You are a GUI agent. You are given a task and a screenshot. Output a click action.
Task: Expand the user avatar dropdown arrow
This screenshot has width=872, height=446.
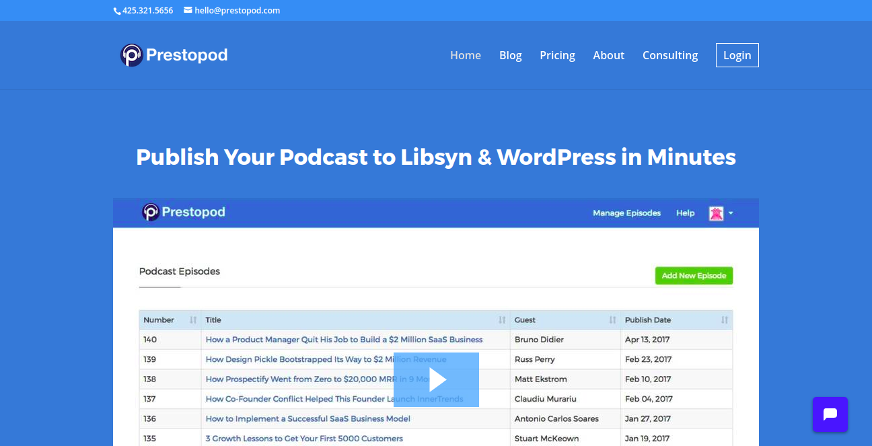(731, 213)
